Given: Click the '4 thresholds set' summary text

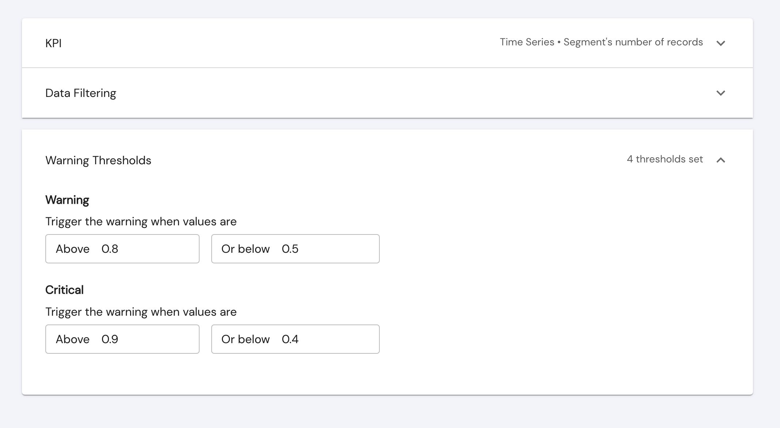Looking at the screenshot, I should pyautogui.click(x=664, y=159).
